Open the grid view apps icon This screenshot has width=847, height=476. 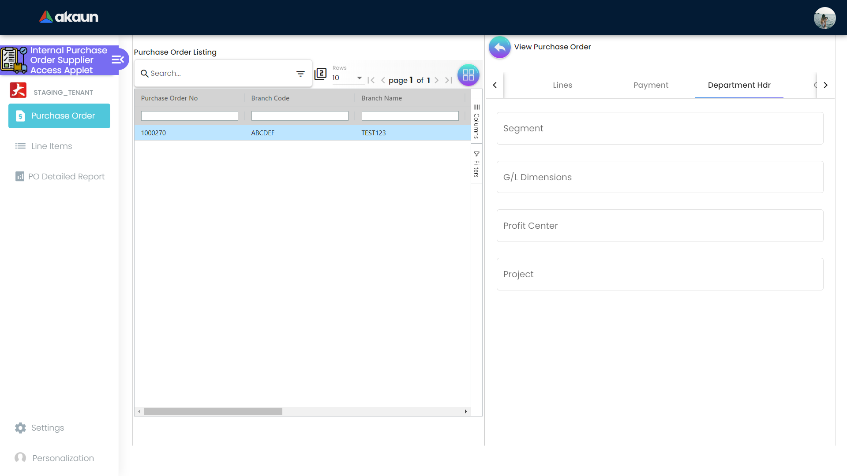[x=468, y=75]
